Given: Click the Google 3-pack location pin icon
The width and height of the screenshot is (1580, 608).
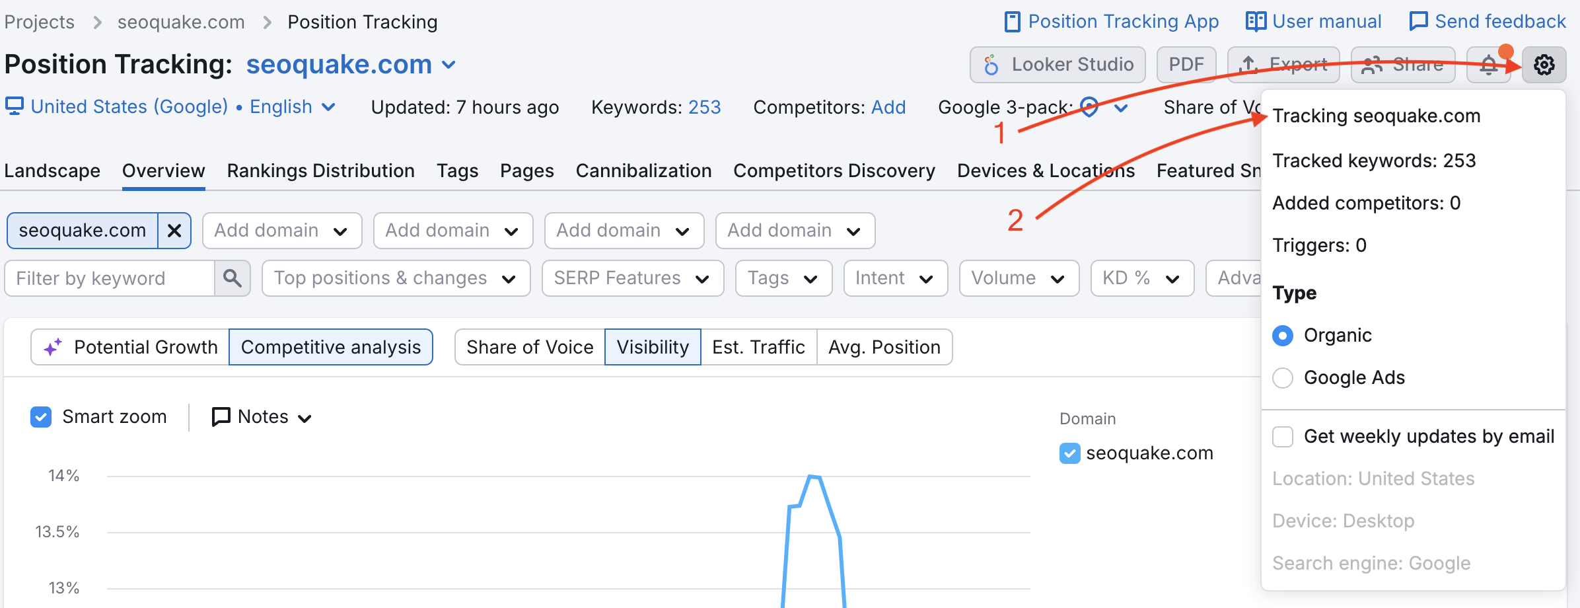Looking at the screenshot, I should (1089, 106).
